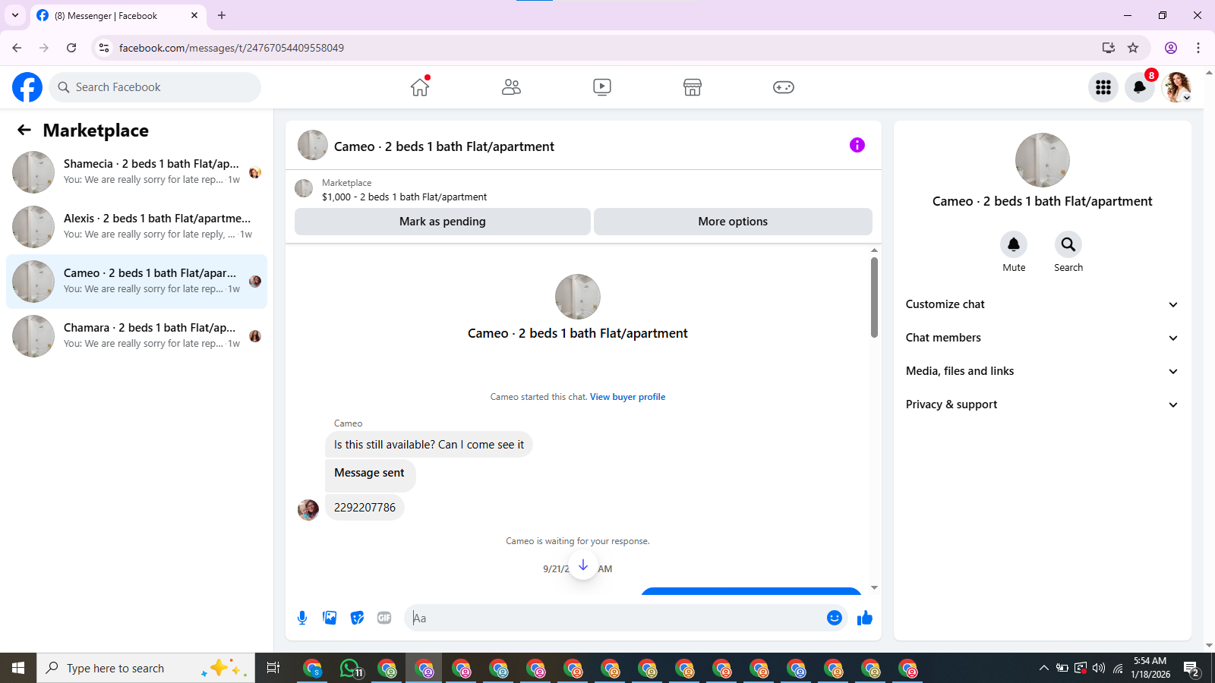Go to Home feed icon
Screen dimensions: 1215x683
(420, 87)
